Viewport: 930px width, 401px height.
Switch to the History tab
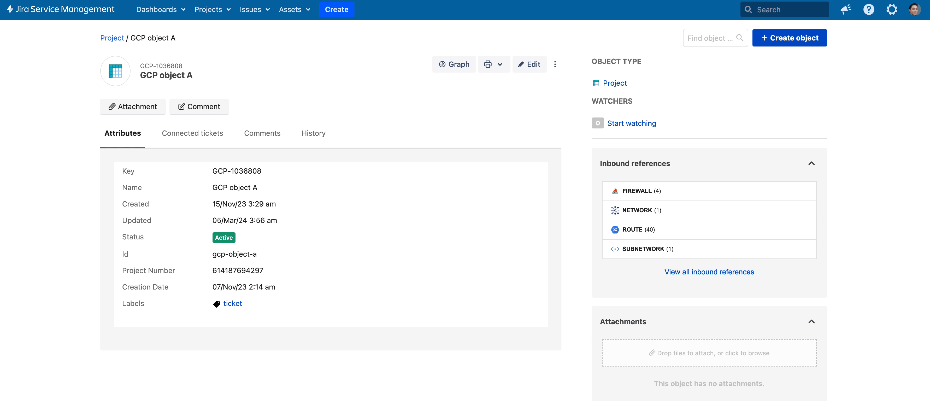point(313,133)
